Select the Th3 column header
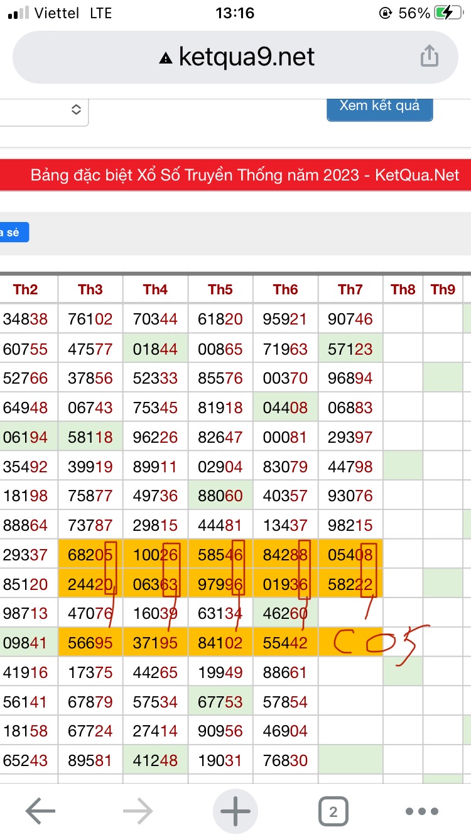The width and height of the screenshot is (471, 839). [90, 289]
